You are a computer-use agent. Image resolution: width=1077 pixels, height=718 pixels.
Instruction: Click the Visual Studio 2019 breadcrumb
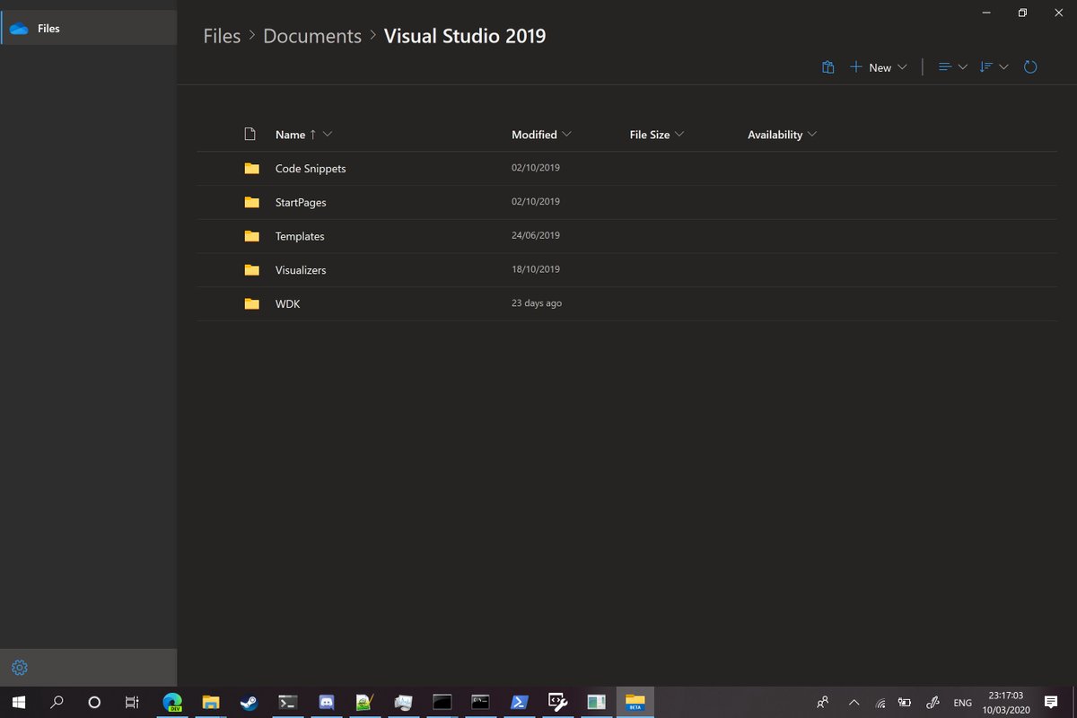point(465,36)
